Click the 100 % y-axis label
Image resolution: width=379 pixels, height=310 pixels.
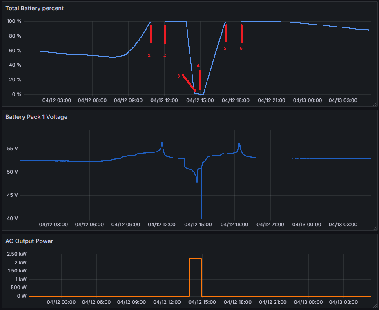(14, 21)
